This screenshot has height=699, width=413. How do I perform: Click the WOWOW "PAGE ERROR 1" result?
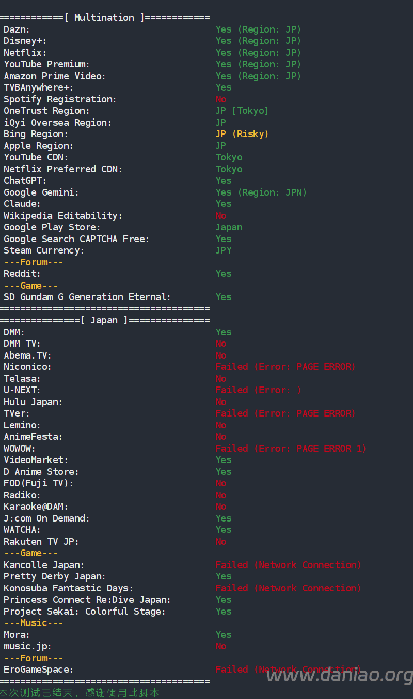tap(291, 449)
